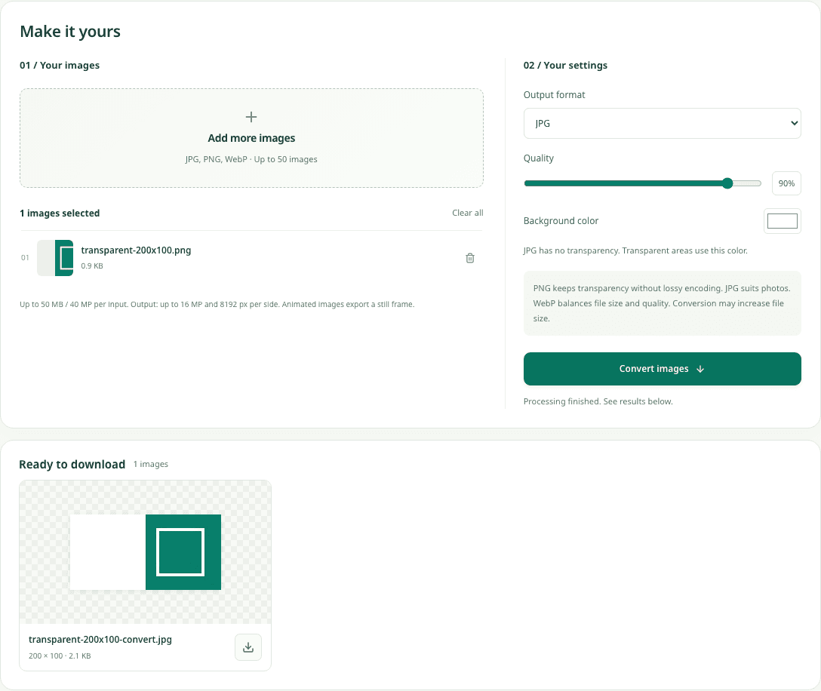Click the 'JPG has no transparency' note
Viewport: 821px width, 691px height.
click(x=635, y=250)
